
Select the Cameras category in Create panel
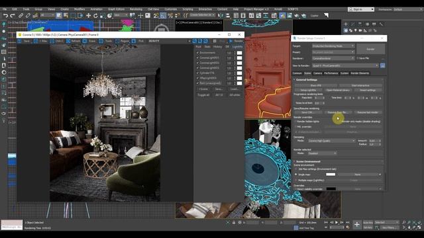pos(360,30)
